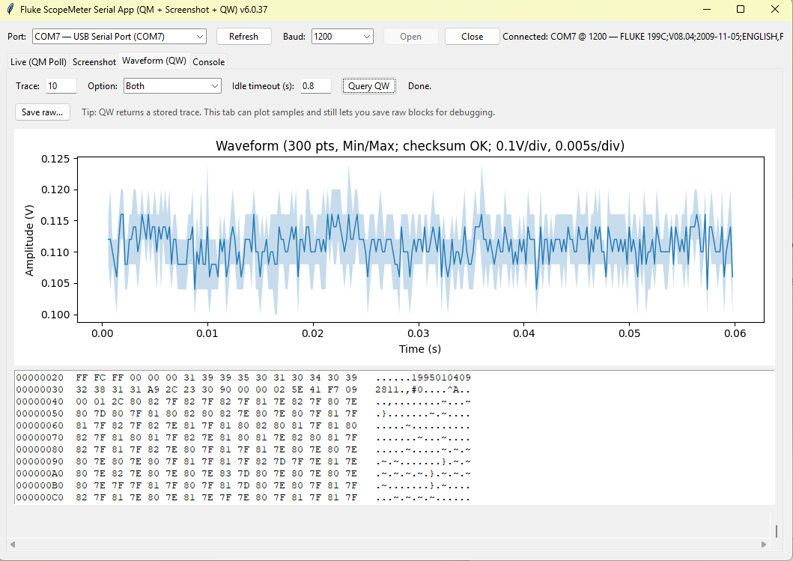Click the left arrow of horizontal scrollbar
This screenshot has width=793, height=561.
11,544
